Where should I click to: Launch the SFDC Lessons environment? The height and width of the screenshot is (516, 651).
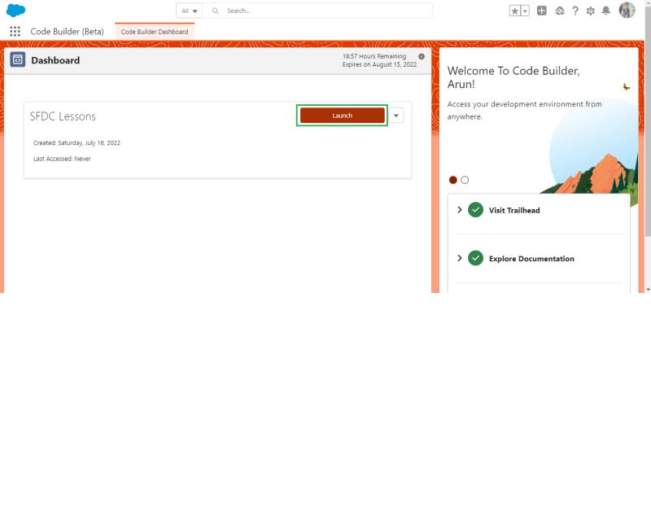coord(342,115)
